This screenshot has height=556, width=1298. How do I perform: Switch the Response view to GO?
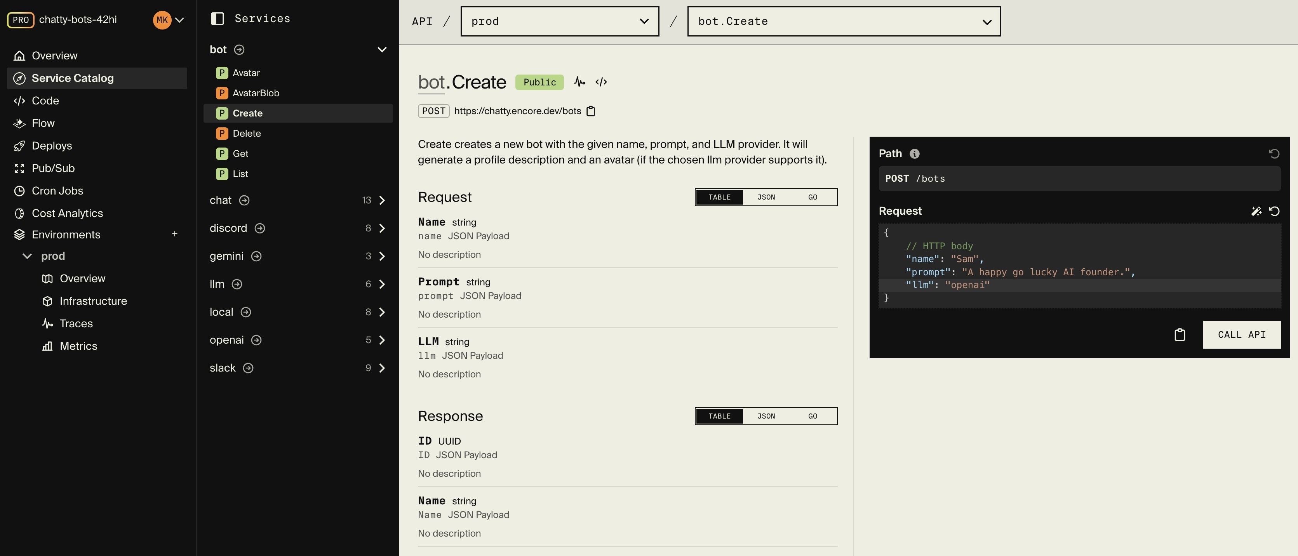(x=812, y=416)
